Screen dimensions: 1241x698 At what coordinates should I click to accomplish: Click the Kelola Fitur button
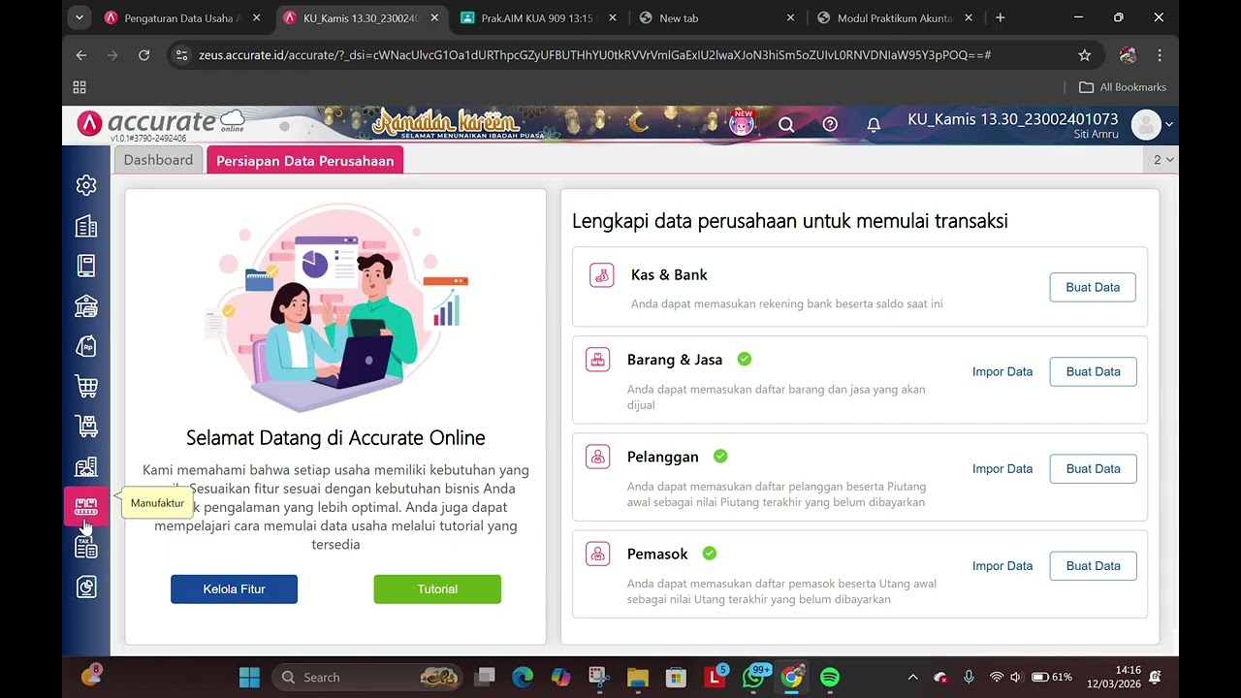234,589
